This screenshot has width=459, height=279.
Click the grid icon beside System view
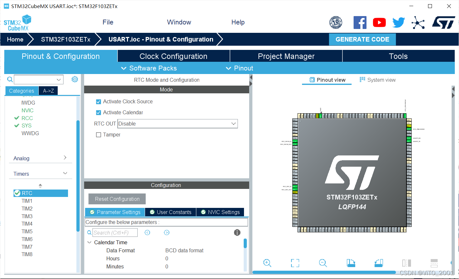(x=362, y=79)
